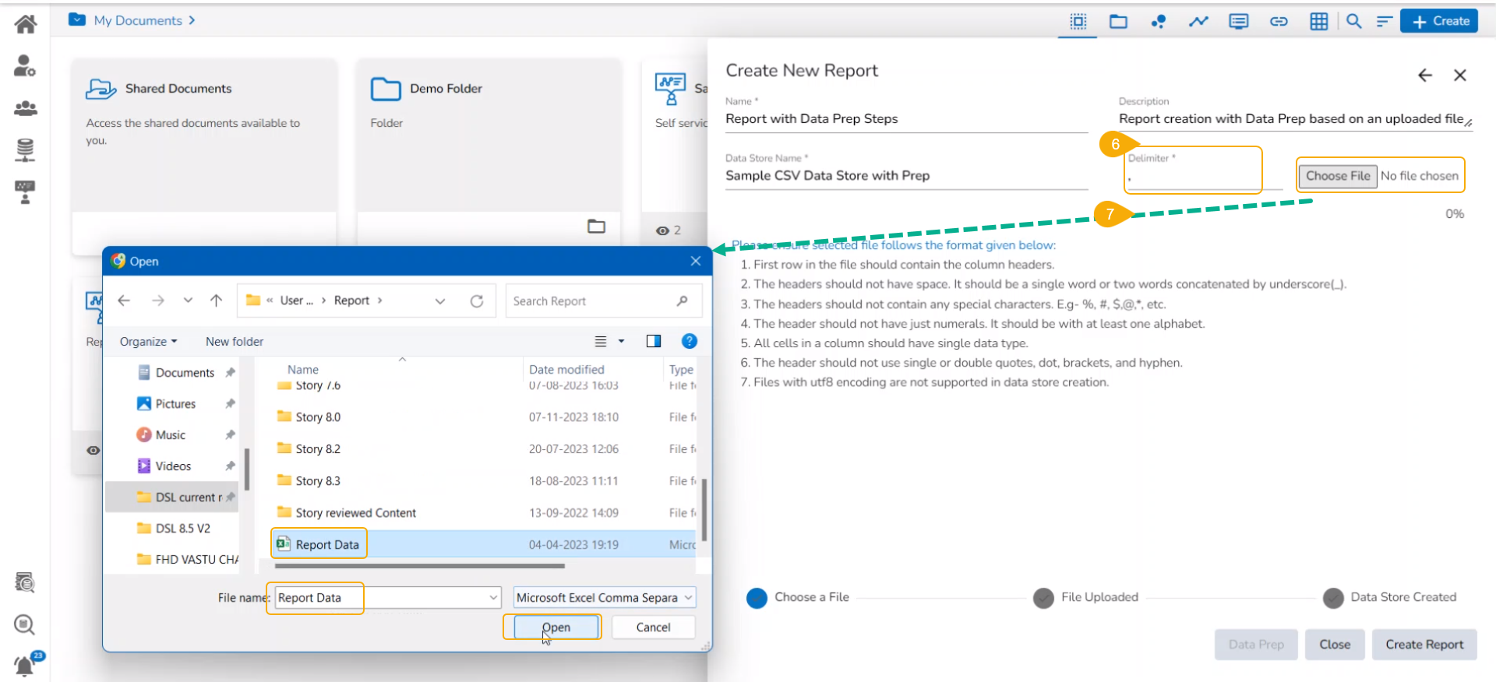This screenshot has height=682, width=1496.
Task: Click the Home icon in the left sidebar
Action: tap(25, 24)
